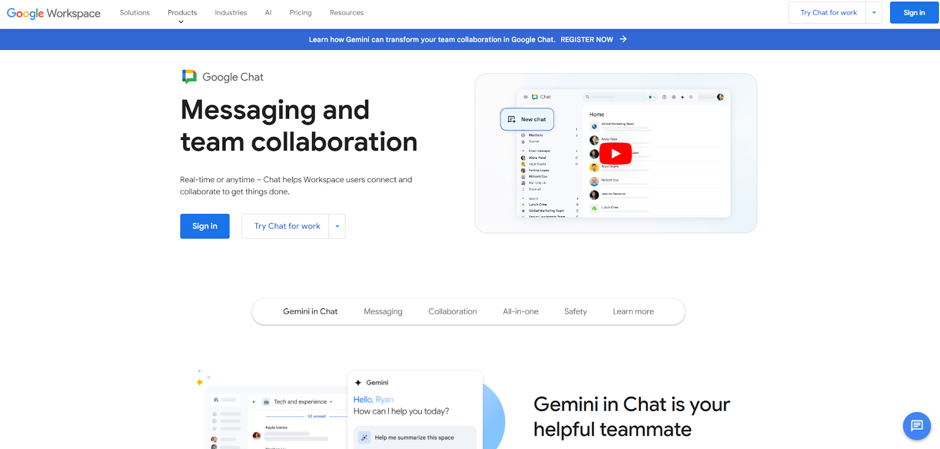Image resolution: width=940 pixels, height=449 pixels.
Task: Click Help me summarize this space suggestion
Action: [414, 437]
